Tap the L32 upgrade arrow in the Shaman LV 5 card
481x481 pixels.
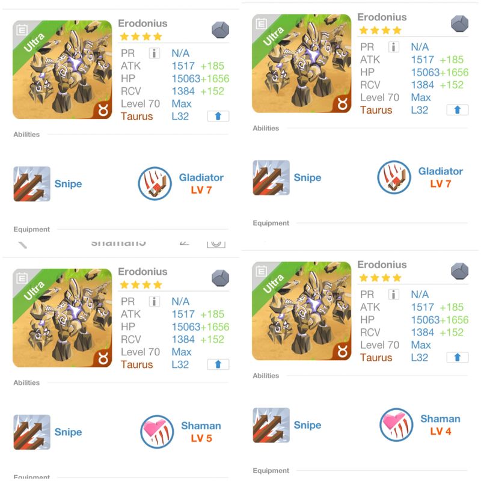click(218, 364)
